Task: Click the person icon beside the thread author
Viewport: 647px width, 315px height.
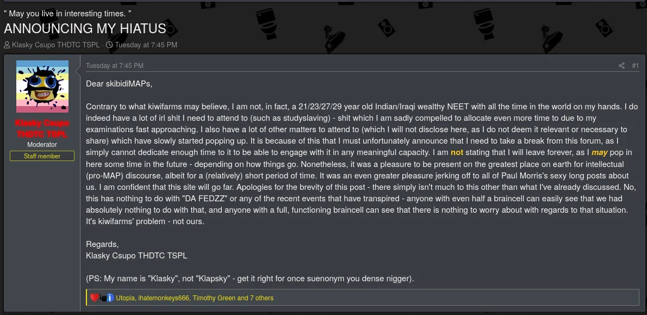Action: 7,45
